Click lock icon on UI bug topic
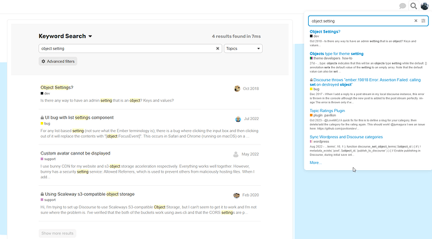432x239 pixels. click(x=42, y=118)
